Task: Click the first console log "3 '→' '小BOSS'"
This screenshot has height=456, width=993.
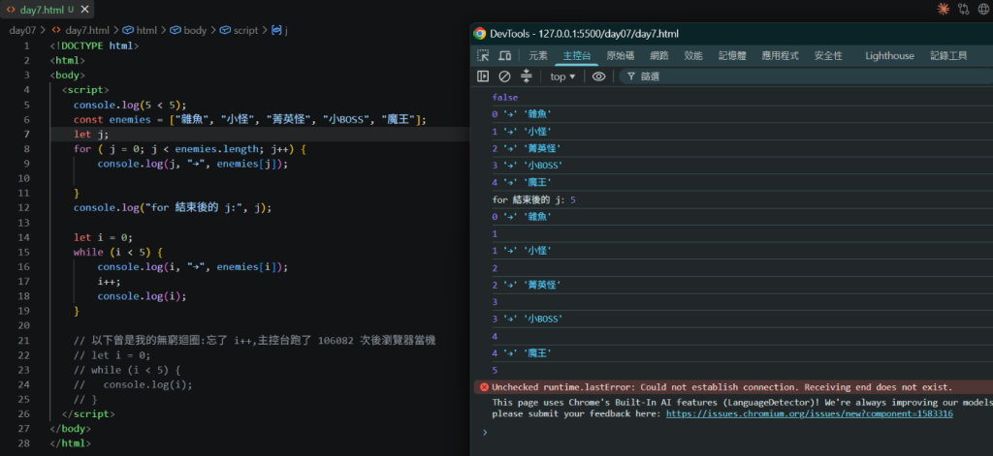Action: point(528,166)
